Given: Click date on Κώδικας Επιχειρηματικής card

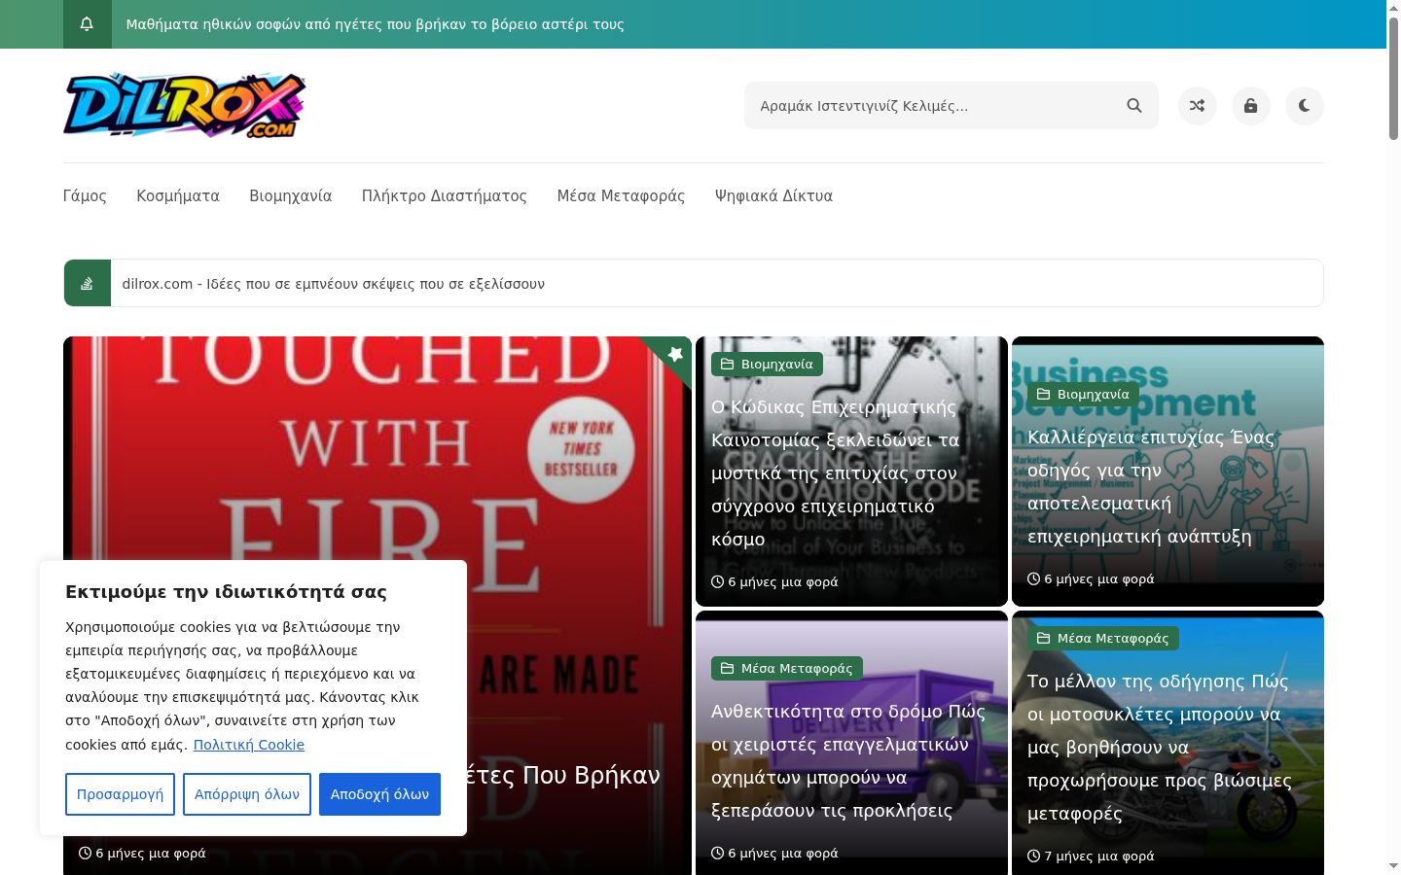Looking at the screenshot, I should 774,582.
